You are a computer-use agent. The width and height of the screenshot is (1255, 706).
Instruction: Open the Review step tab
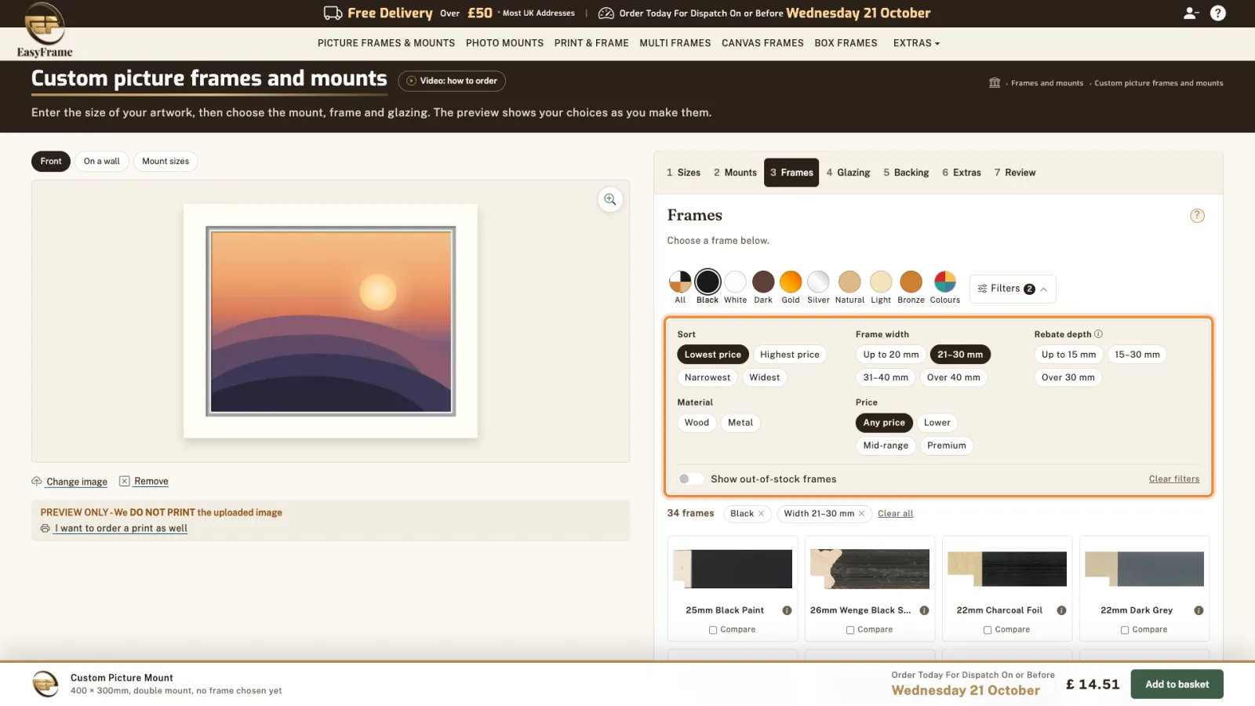pos(1014,173)
